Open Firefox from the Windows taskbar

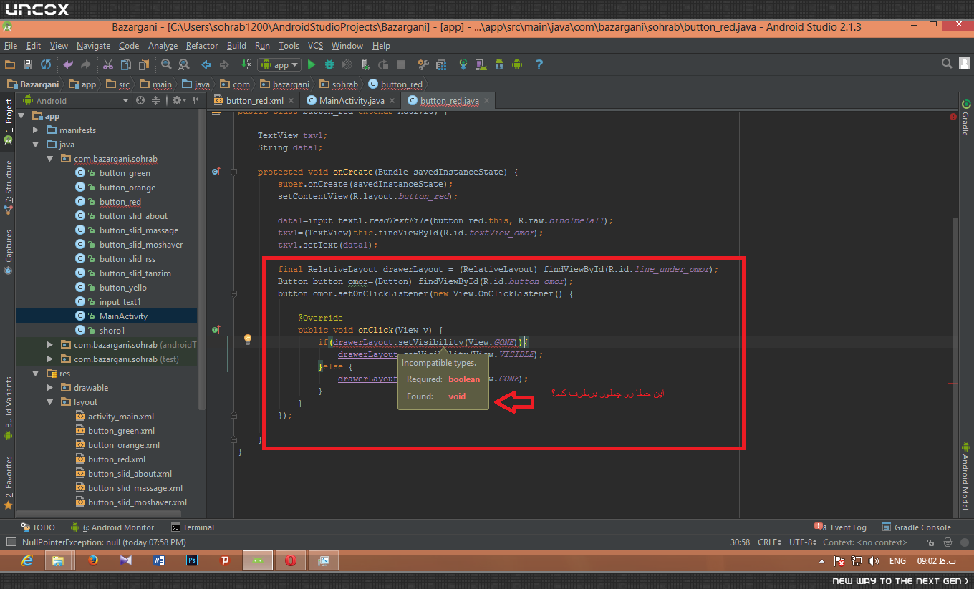[x=92, y=561]
